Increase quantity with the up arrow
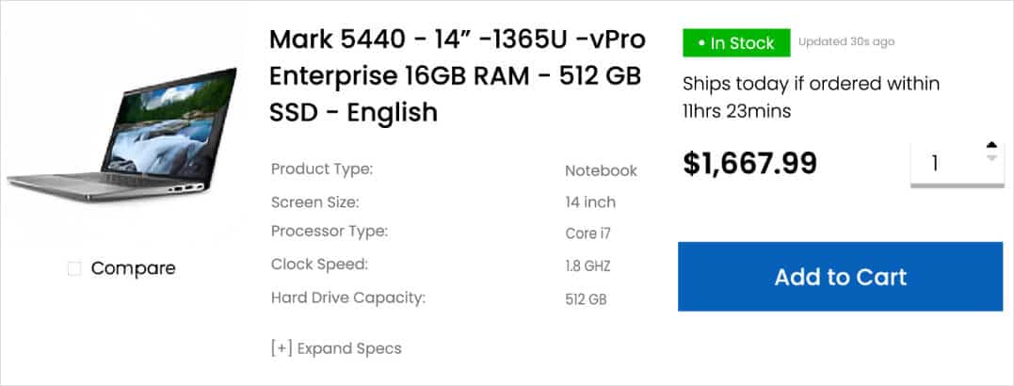 [991, 146]
